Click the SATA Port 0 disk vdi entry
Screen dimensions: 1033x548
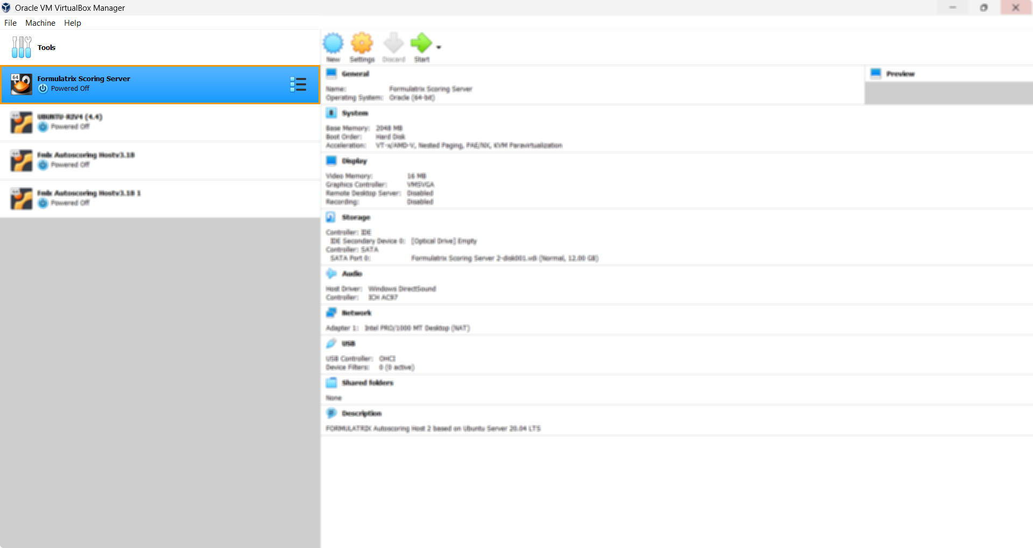point(505,258)
